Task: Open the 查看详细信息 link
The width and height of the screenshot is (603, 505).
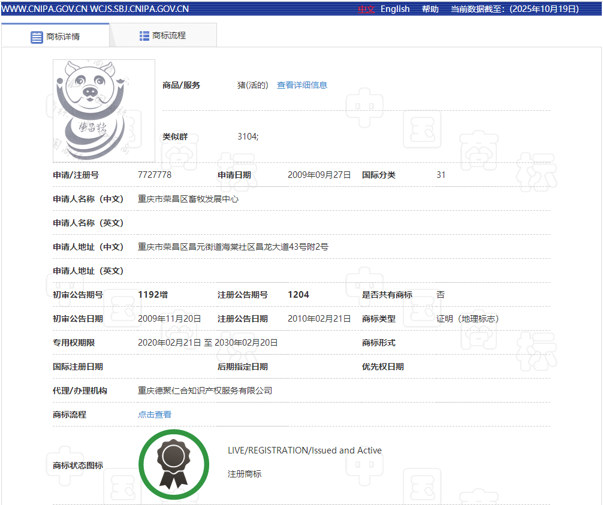Action: pyautogui.click(x=302, y=85)
